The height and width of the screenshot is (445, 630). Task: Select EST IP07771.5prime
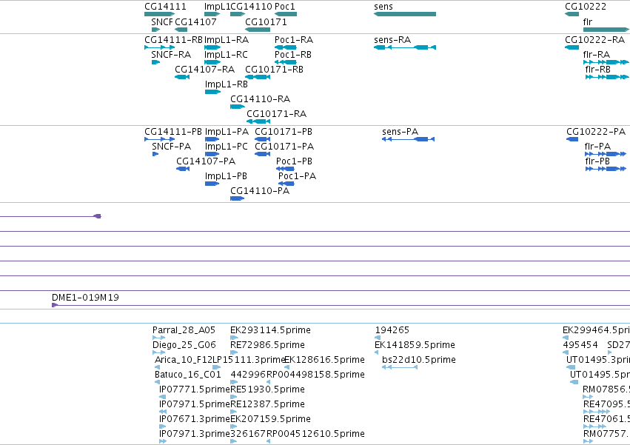click(x=162, y=397)
